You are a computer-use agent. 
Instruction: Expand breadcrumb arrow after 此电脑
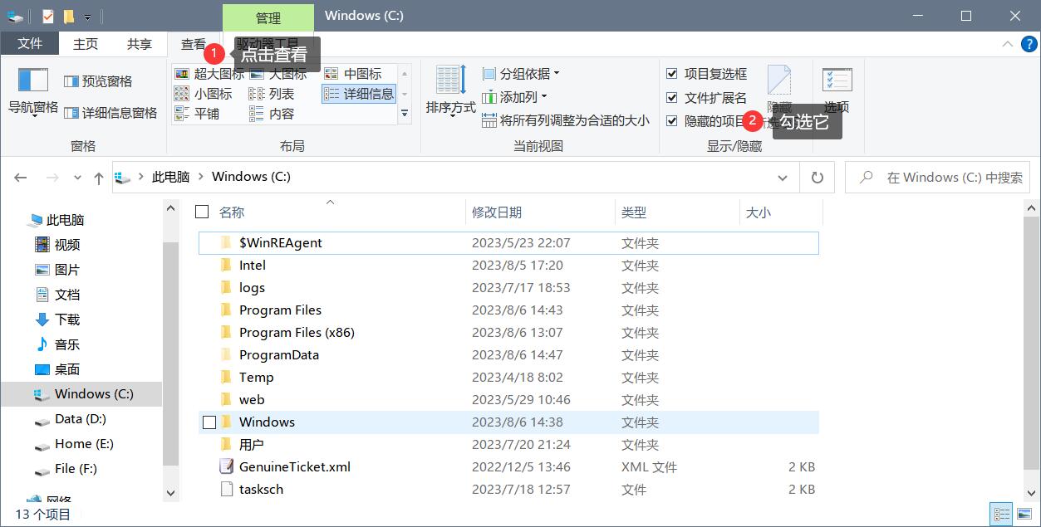200,177
